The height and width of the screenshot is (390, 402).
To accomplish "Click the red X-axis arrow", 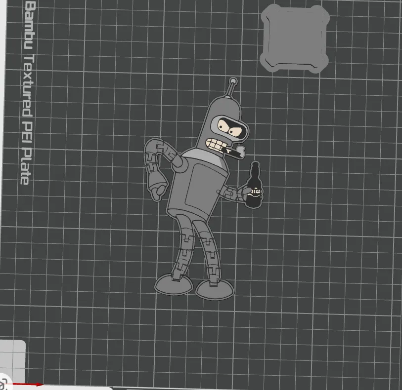I will (x=27, y=385).
